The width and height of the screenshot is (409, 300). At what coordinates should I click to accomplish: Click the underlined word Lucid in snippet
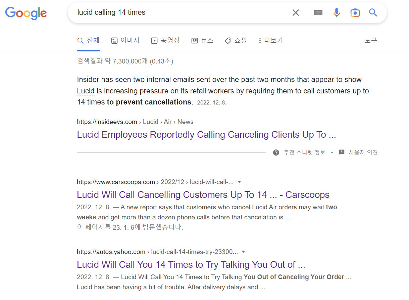pos(86,91)
